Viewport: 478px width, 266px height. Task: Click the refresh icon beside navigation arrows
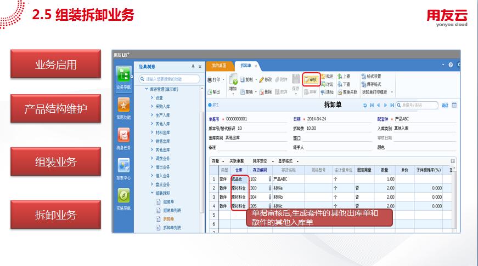tap(364, 105)
